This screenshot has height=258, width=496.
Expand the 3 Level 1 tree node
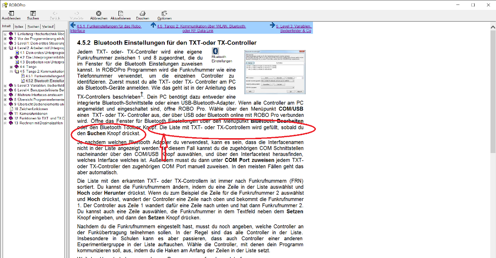[x=5, y=43]
